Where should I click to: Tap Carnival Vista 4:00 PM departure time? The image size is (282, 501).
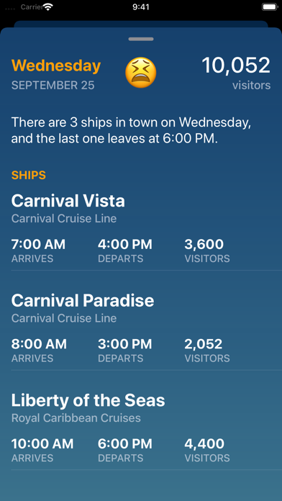125,245
